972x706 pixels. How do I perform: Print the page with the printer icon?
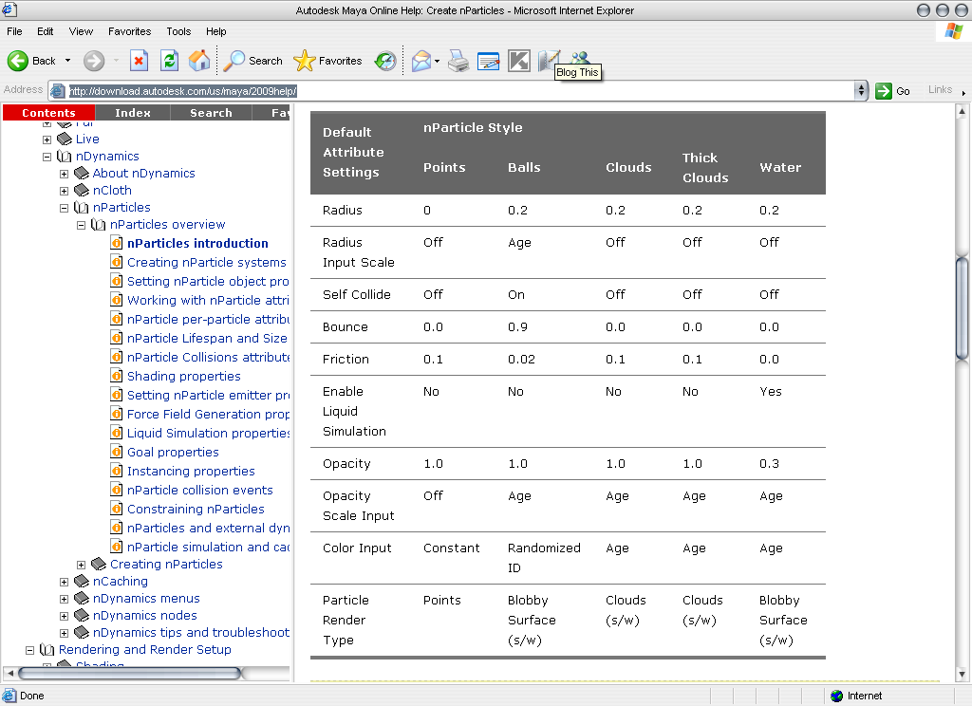[458, 61]
